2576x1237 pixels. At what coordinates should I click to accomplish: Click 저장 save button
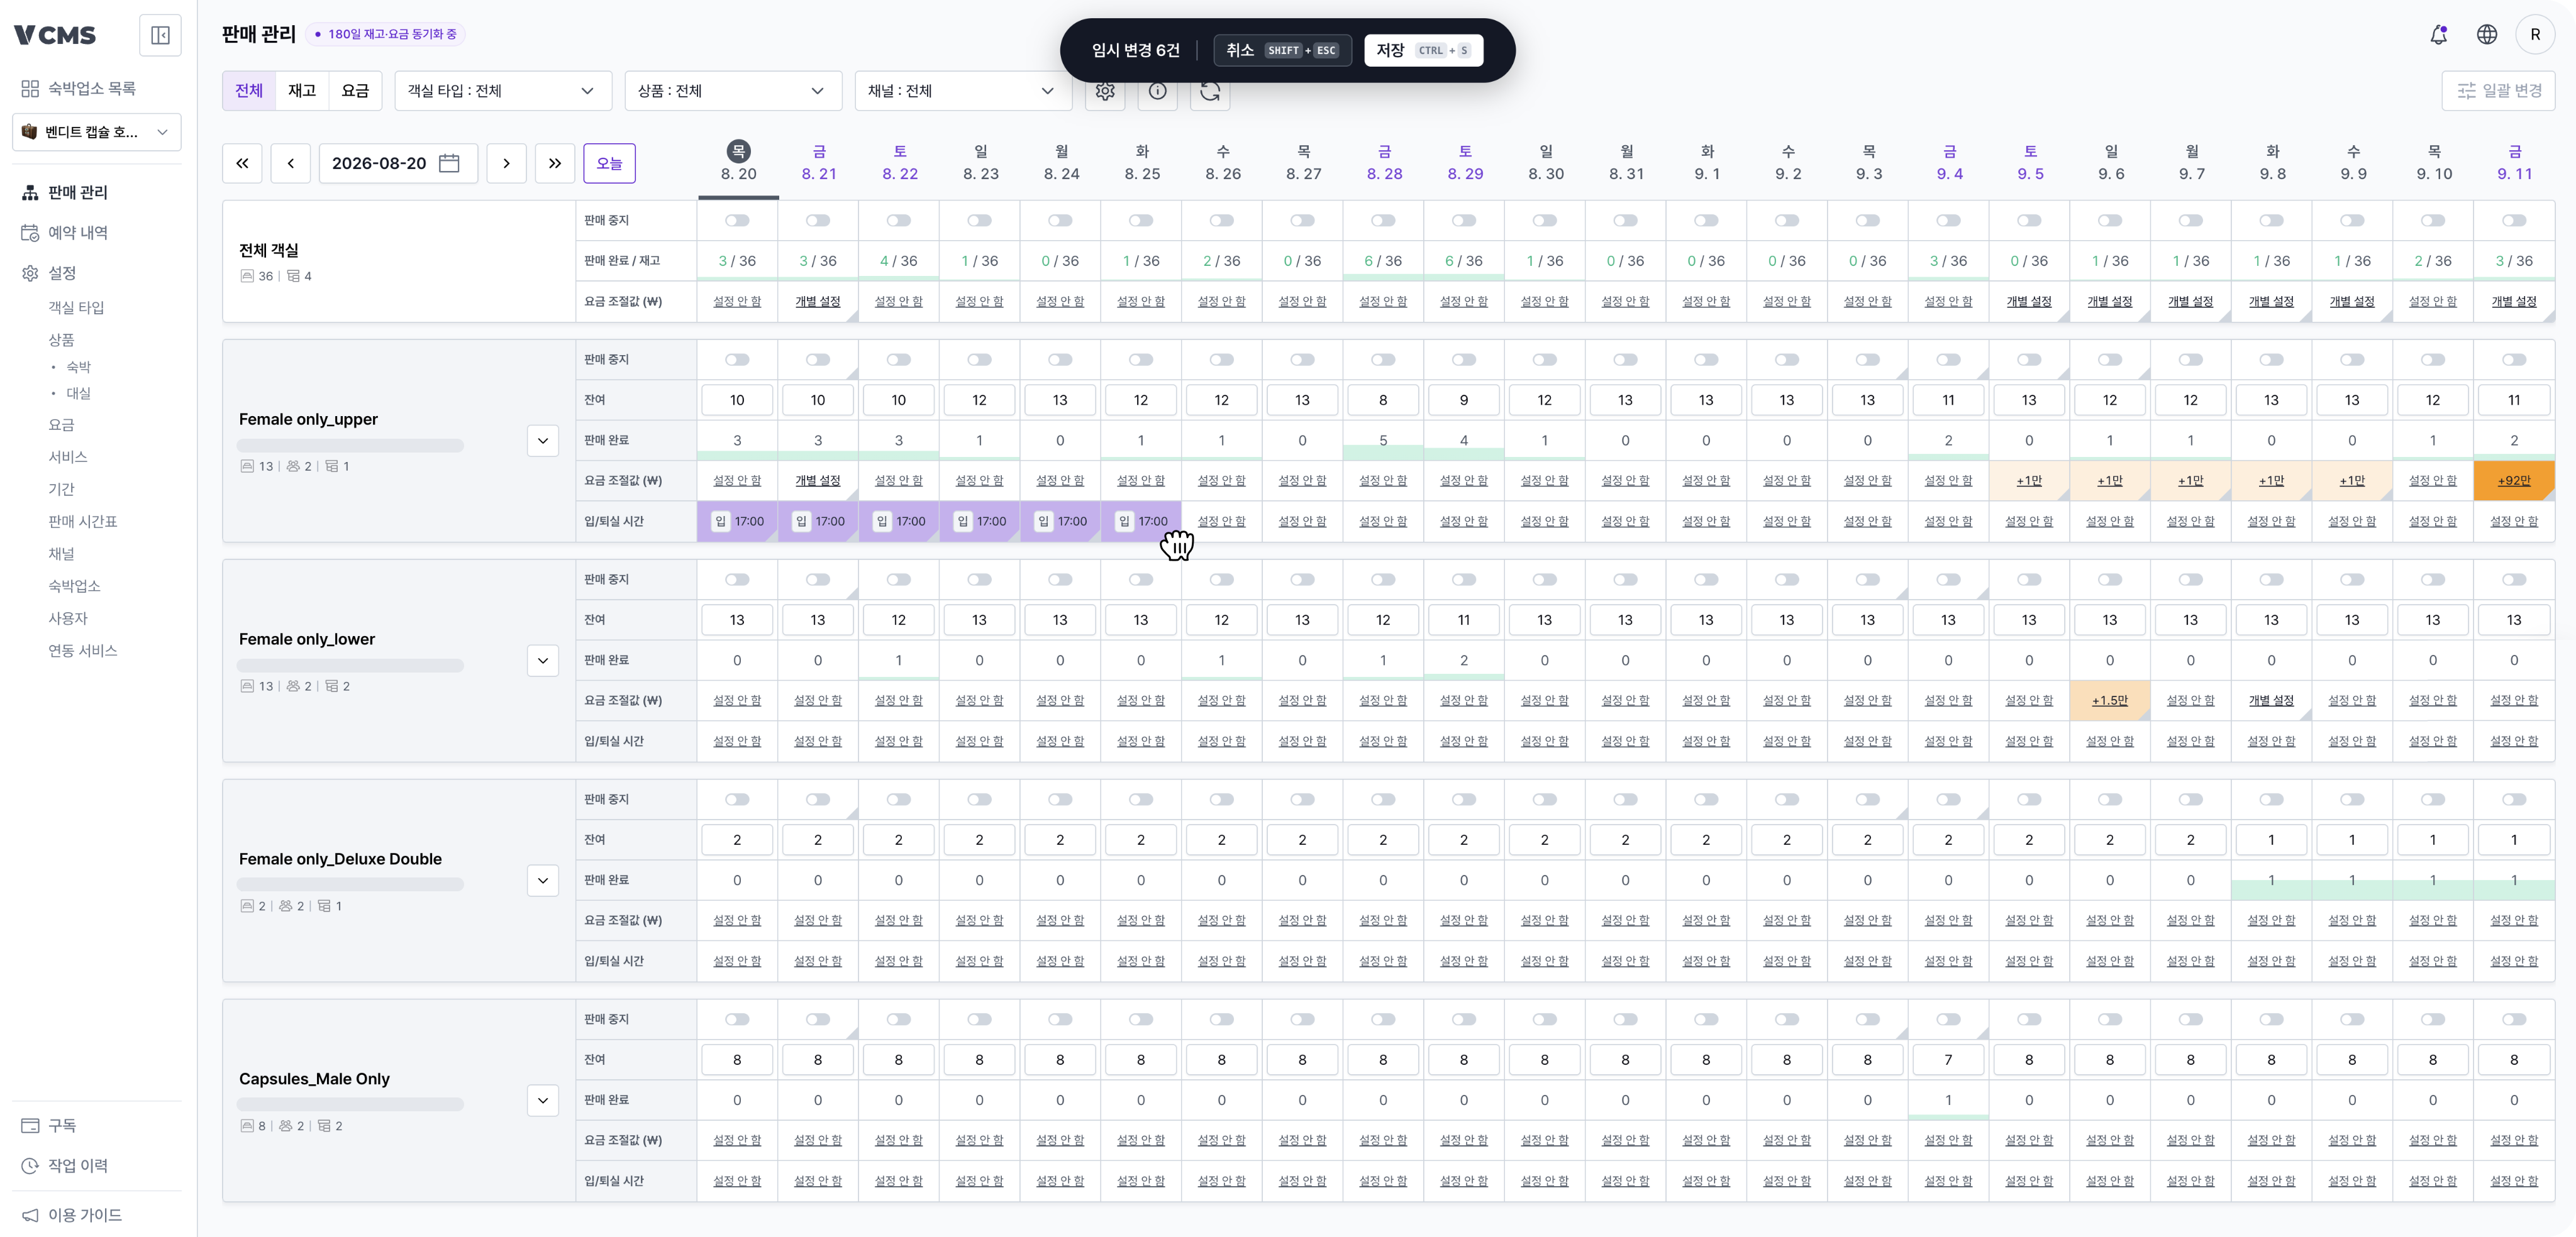1423,50
